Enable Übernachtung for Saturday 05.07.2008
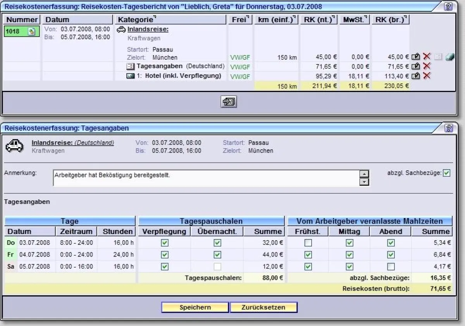 tap(217, 267)
